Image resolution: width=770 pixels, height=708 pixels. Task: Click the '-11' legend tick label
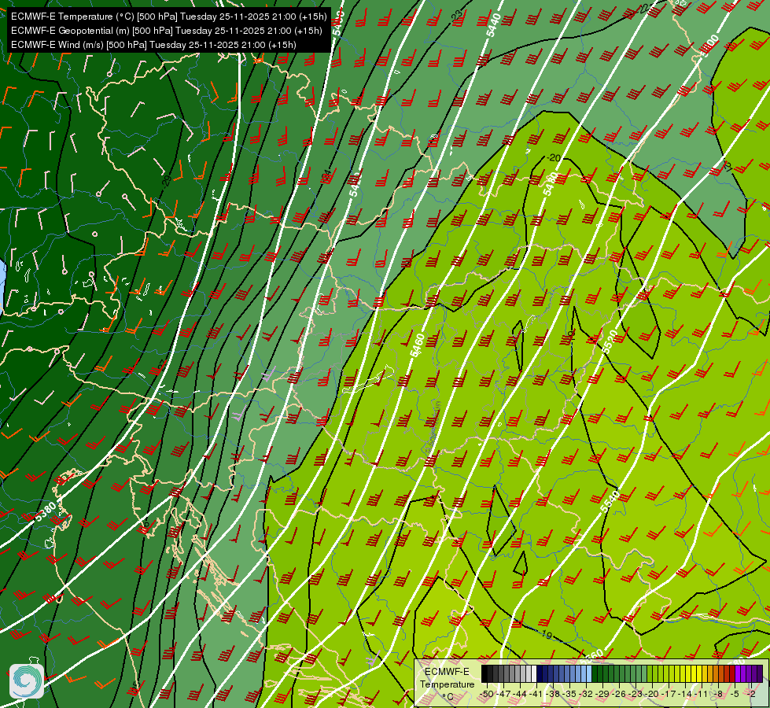702,695
